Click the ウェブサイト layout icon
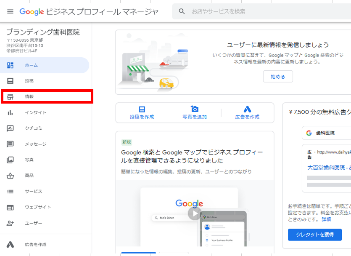 pos(10,207)
